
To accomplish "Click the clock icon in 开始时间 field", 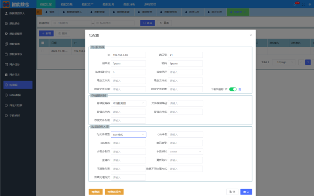I will (55, 23).
